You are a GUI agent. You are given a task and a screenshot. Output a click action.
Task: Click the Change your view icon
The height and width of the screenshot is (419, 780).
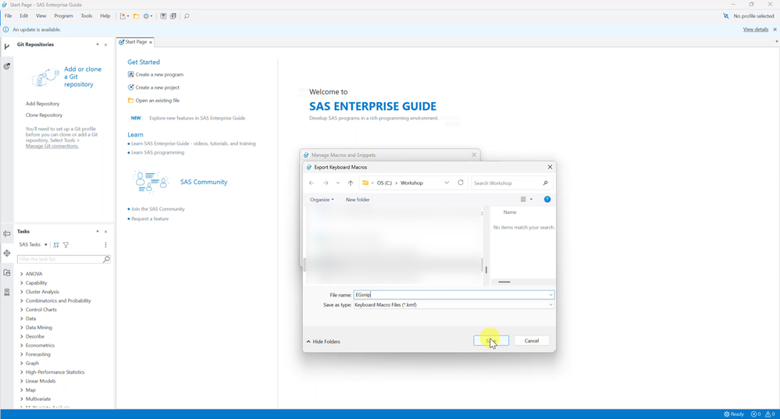pyautogui.click(x=523, y=199)
